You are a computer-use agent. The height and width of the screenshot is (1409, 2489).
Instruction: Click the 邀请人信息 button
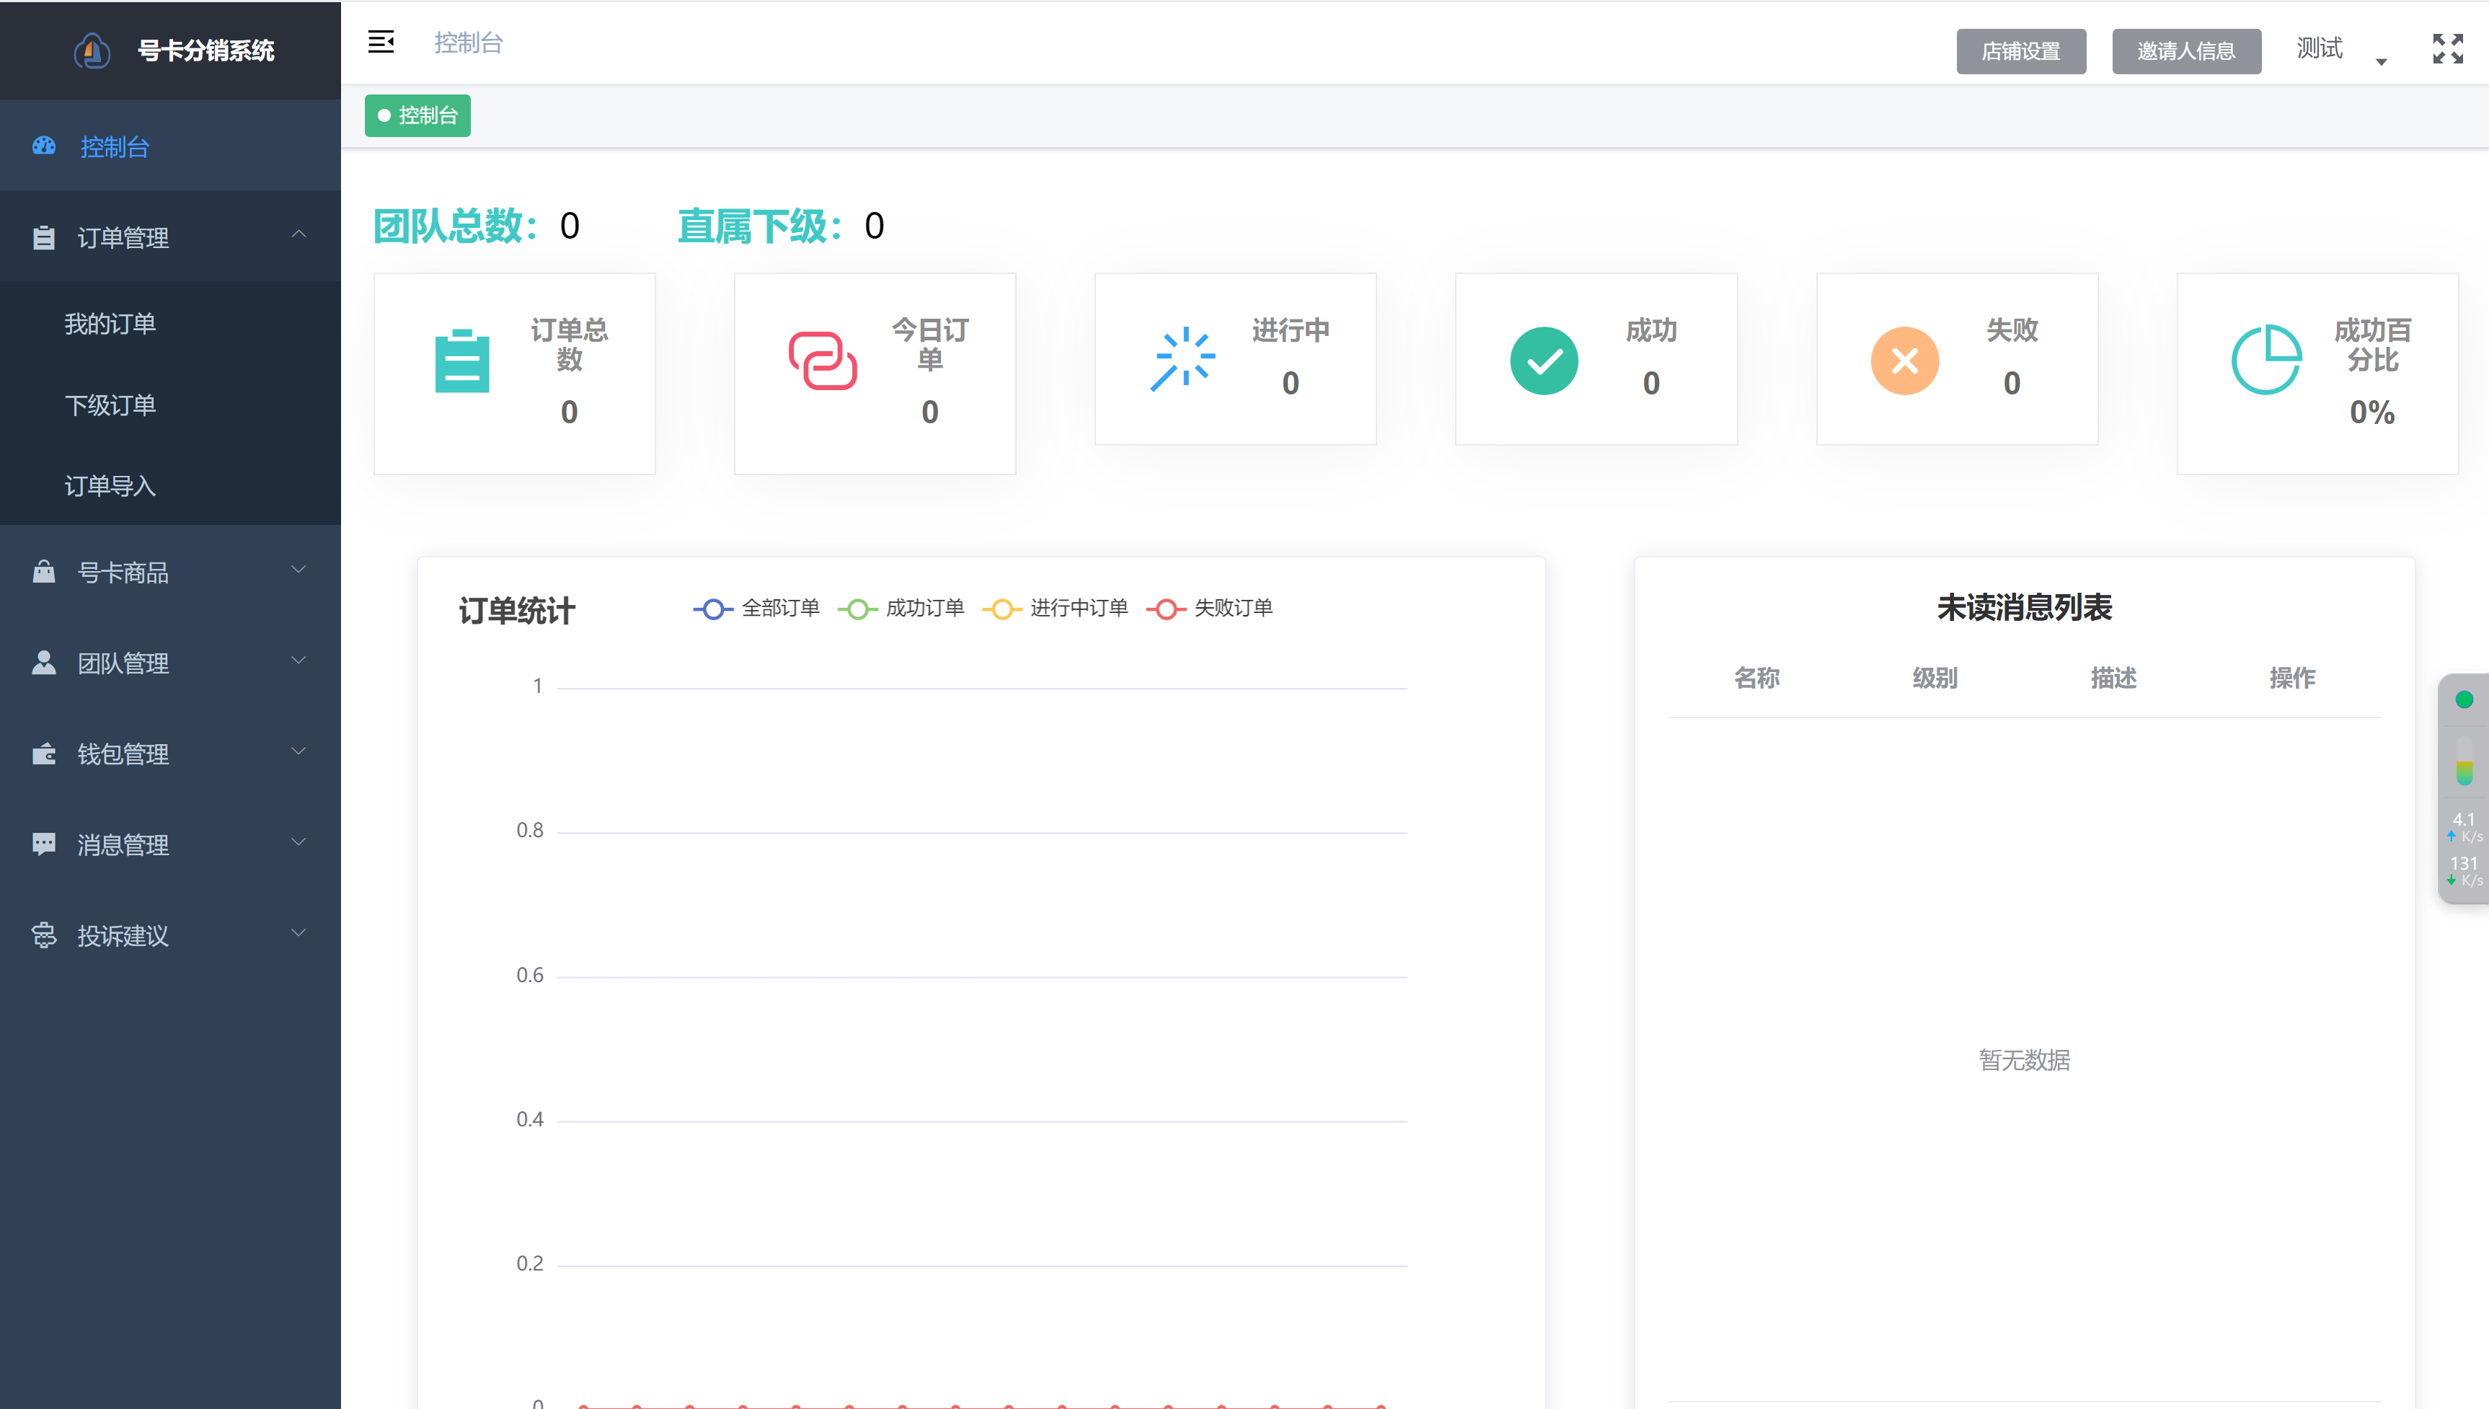pyautogui.click(x=2185, y=51)
